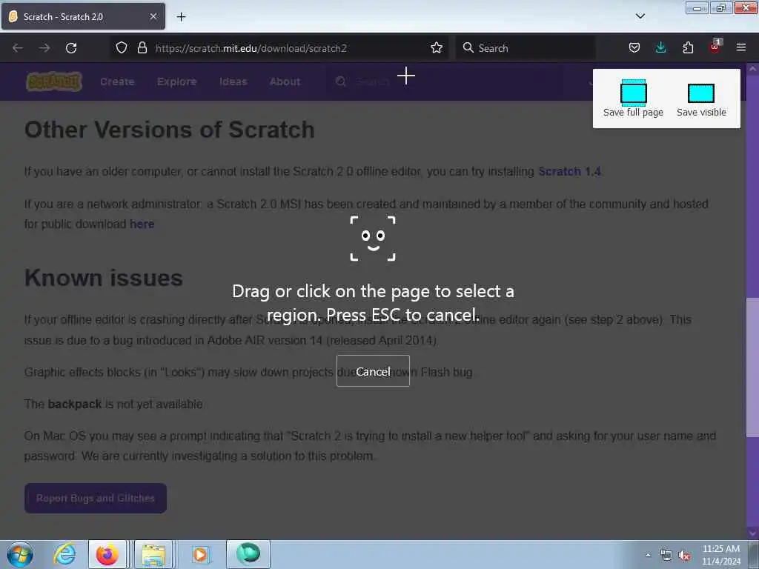This screenshot has width=759, height=569.
Task: Follow the 'here' MSI download link
Action: click(x=142, y=224)
